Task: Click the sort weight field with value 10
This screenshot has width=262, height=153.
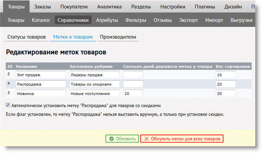Action: pos(226,75)
